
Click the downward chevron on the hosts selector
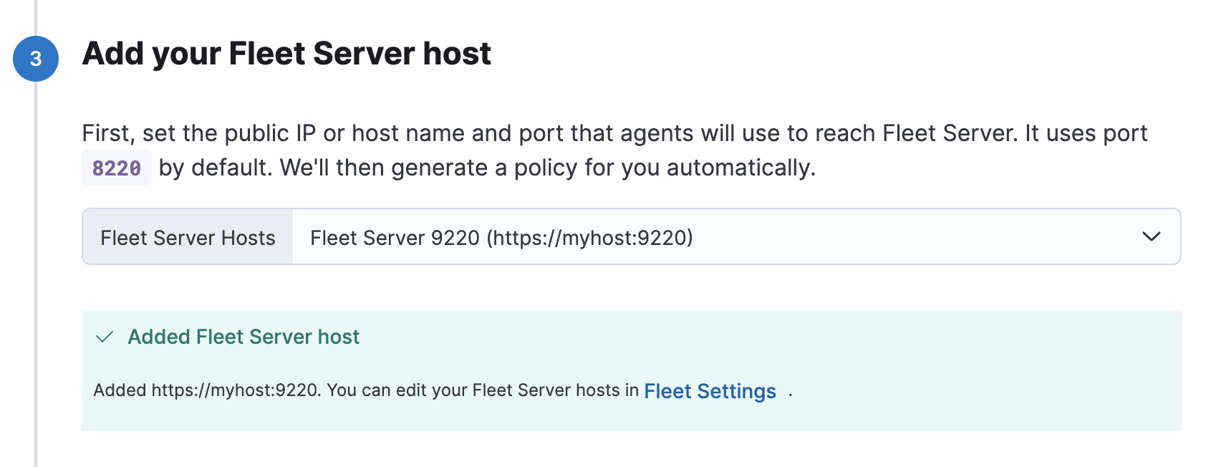click(1153, 237)
